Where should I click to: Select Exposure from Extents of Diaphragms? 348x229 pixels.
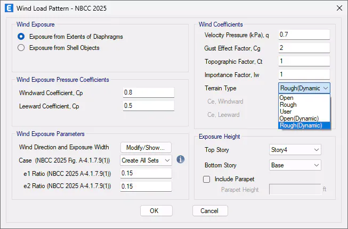pyautogui.click(x=21, y=36)
